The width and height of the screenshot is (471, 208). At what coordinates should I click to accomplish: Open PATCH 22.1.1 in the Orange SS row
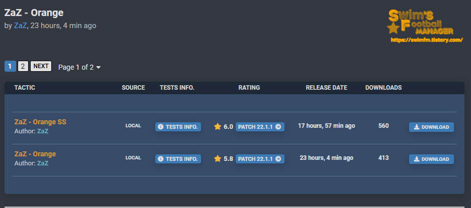pos(260,127)
